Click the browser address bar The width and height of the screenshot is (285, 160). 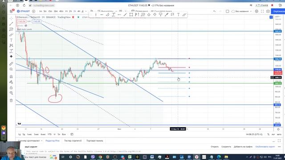click(44, 5)
